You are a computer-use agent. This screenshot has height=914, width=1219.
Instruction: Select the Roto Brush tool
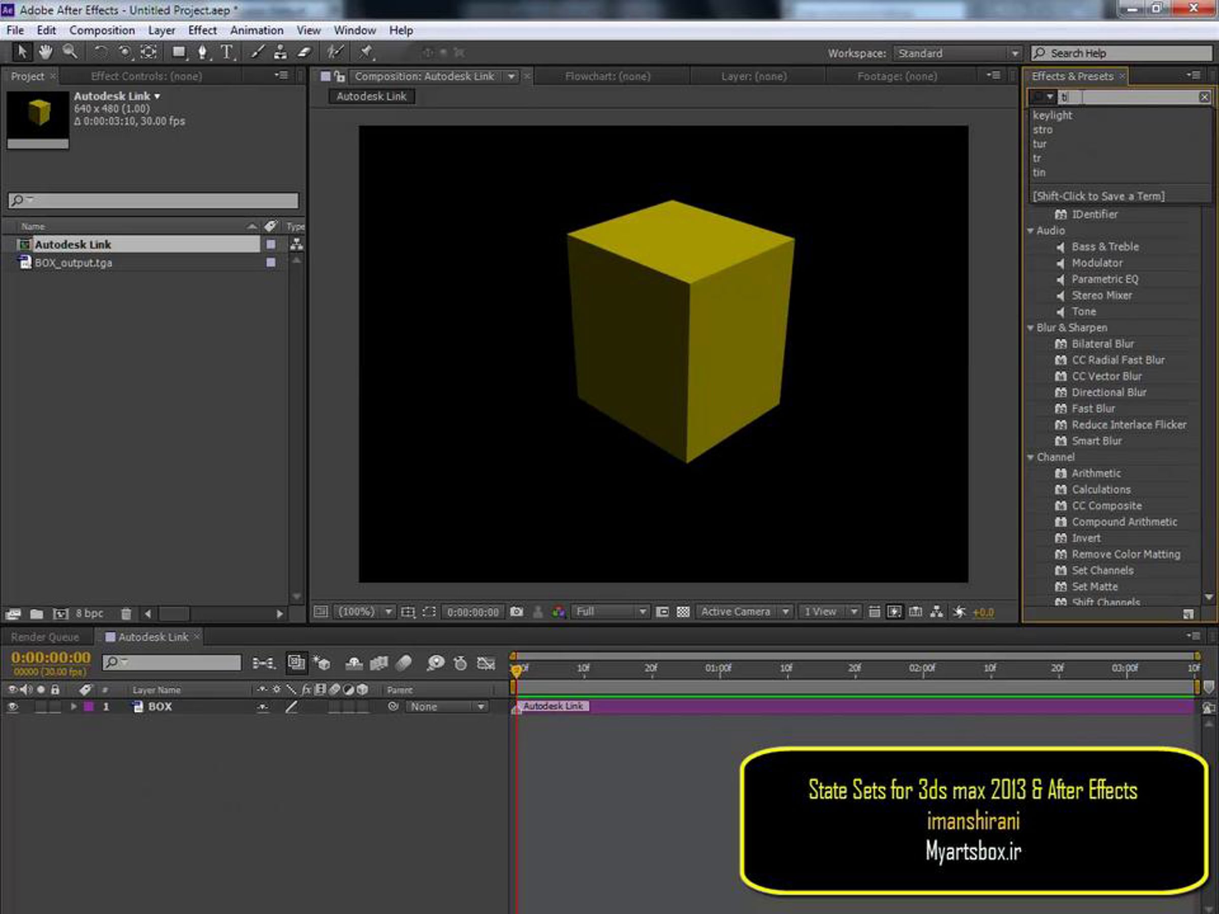(335, 52)
